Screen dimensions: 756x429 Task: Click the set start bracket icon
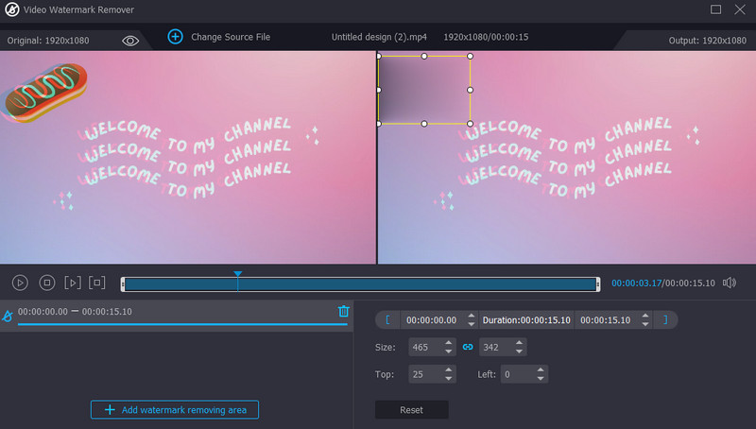[387, 320]
